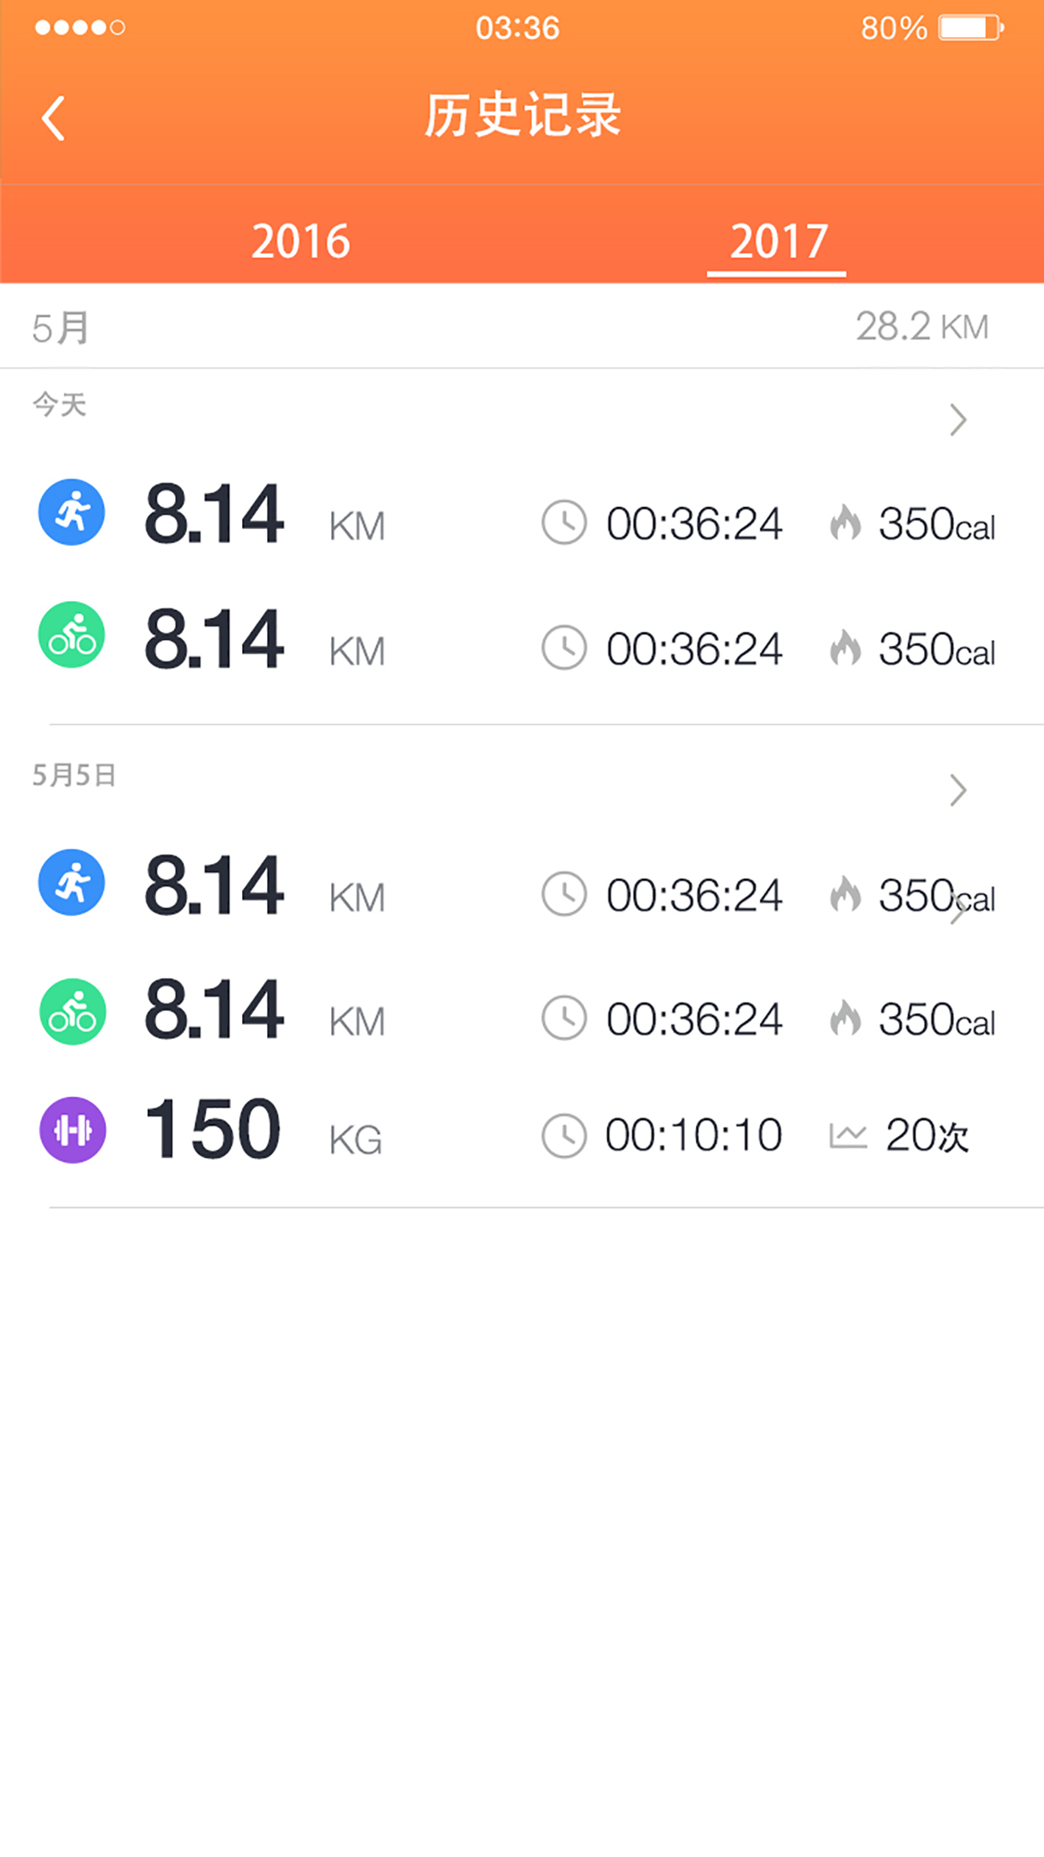The image size is (1044, 1857).
Task: Tap the clock icon in today's cycling row
Action: click(x=563, y=648)
